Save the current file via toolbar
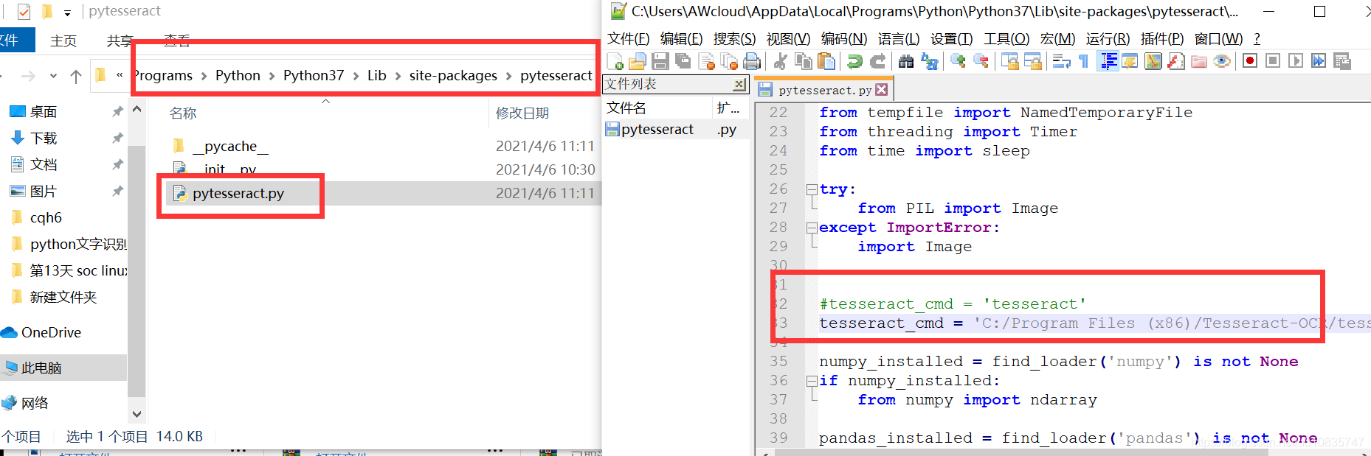 point(660,61)
